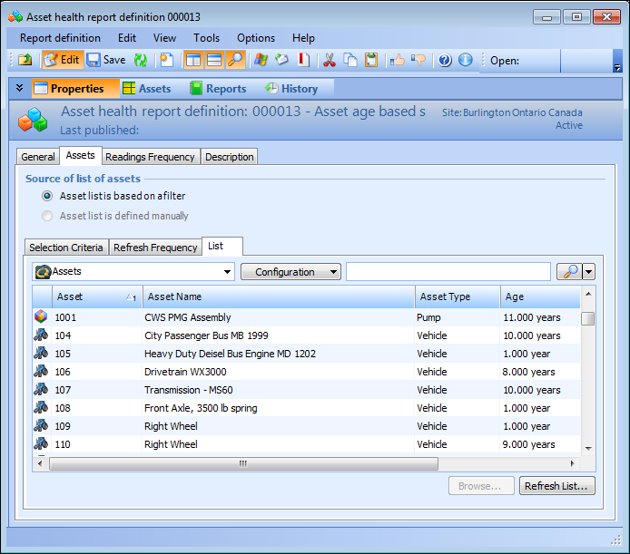The width and height of the screenshot is (630, 554).
Task: Click the Save toolbar button
Action: click(x=106, y=60)
